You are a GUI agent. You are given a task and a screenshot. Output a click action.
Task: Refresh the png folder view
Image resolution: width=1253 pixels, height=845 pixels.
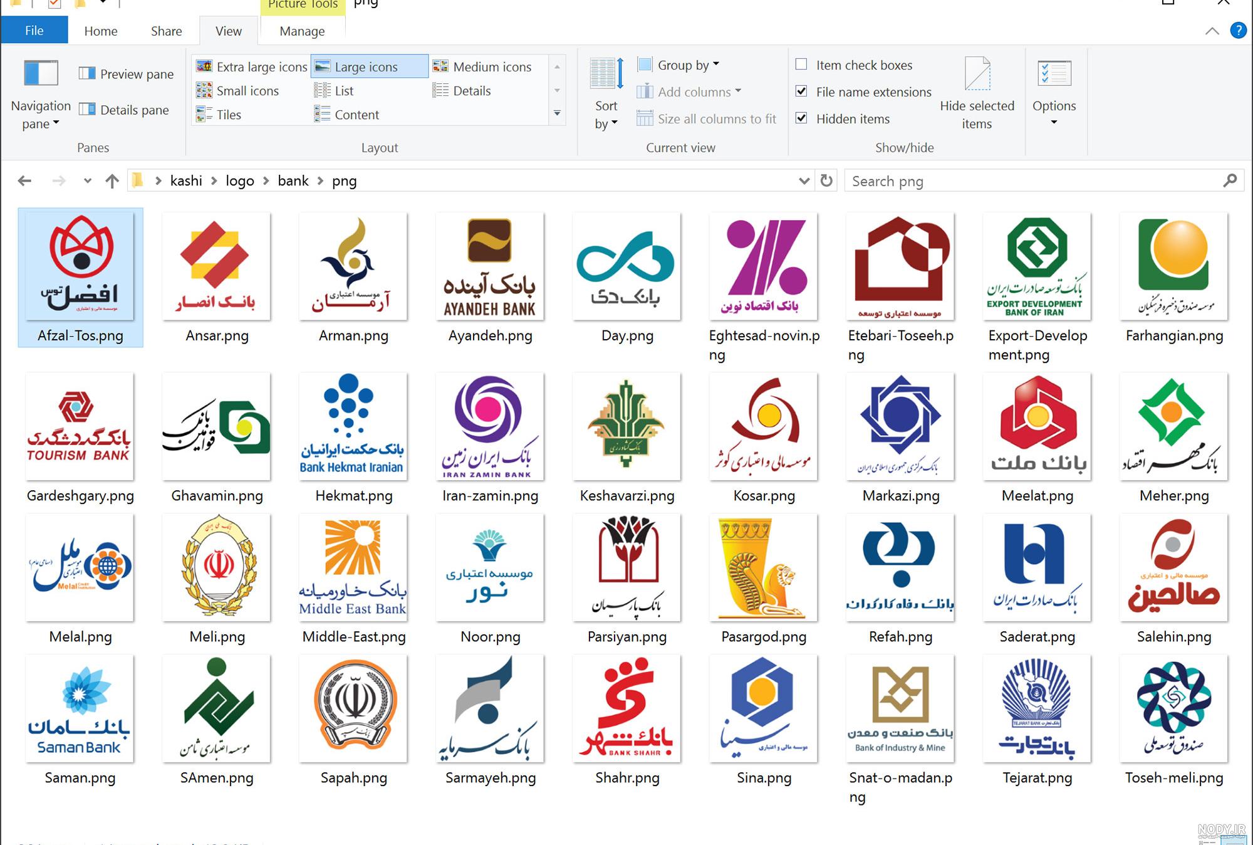click(x=826, y=181)
